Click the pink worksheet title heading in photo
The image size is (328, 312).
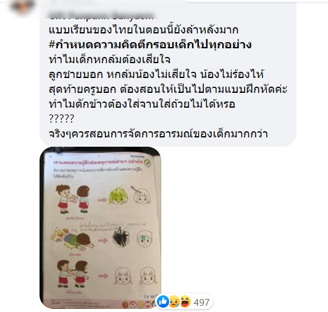[x=98, y=162]
